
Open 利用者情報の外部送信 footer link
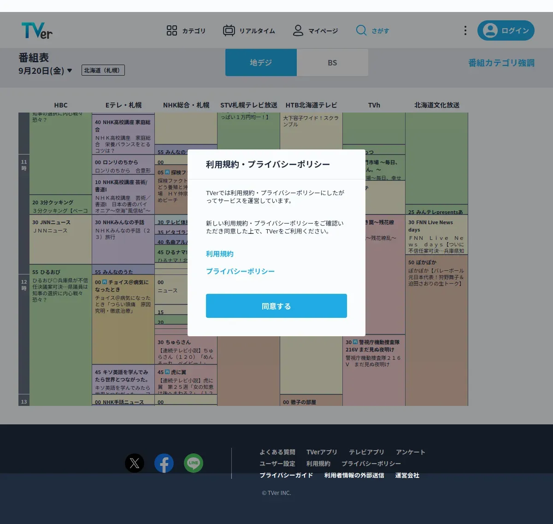coord(354,475)
